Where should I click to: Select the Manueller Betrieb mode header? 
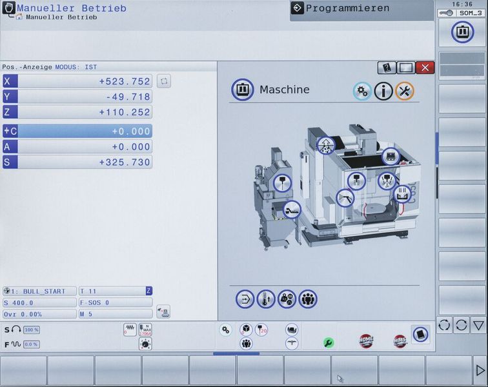click(71, 9)
